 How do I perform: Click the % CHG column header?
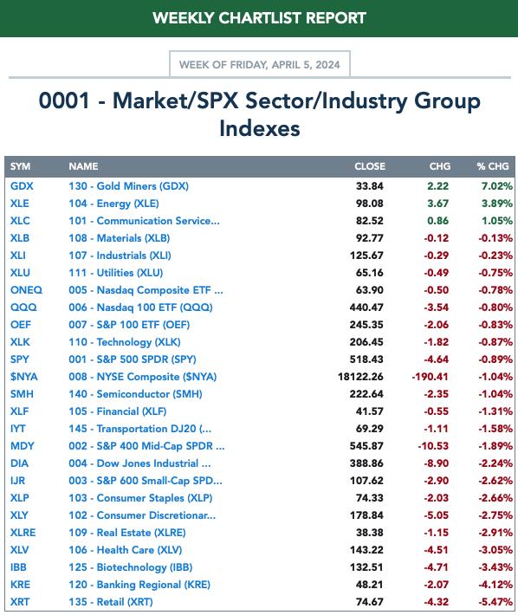click(493, 166)
